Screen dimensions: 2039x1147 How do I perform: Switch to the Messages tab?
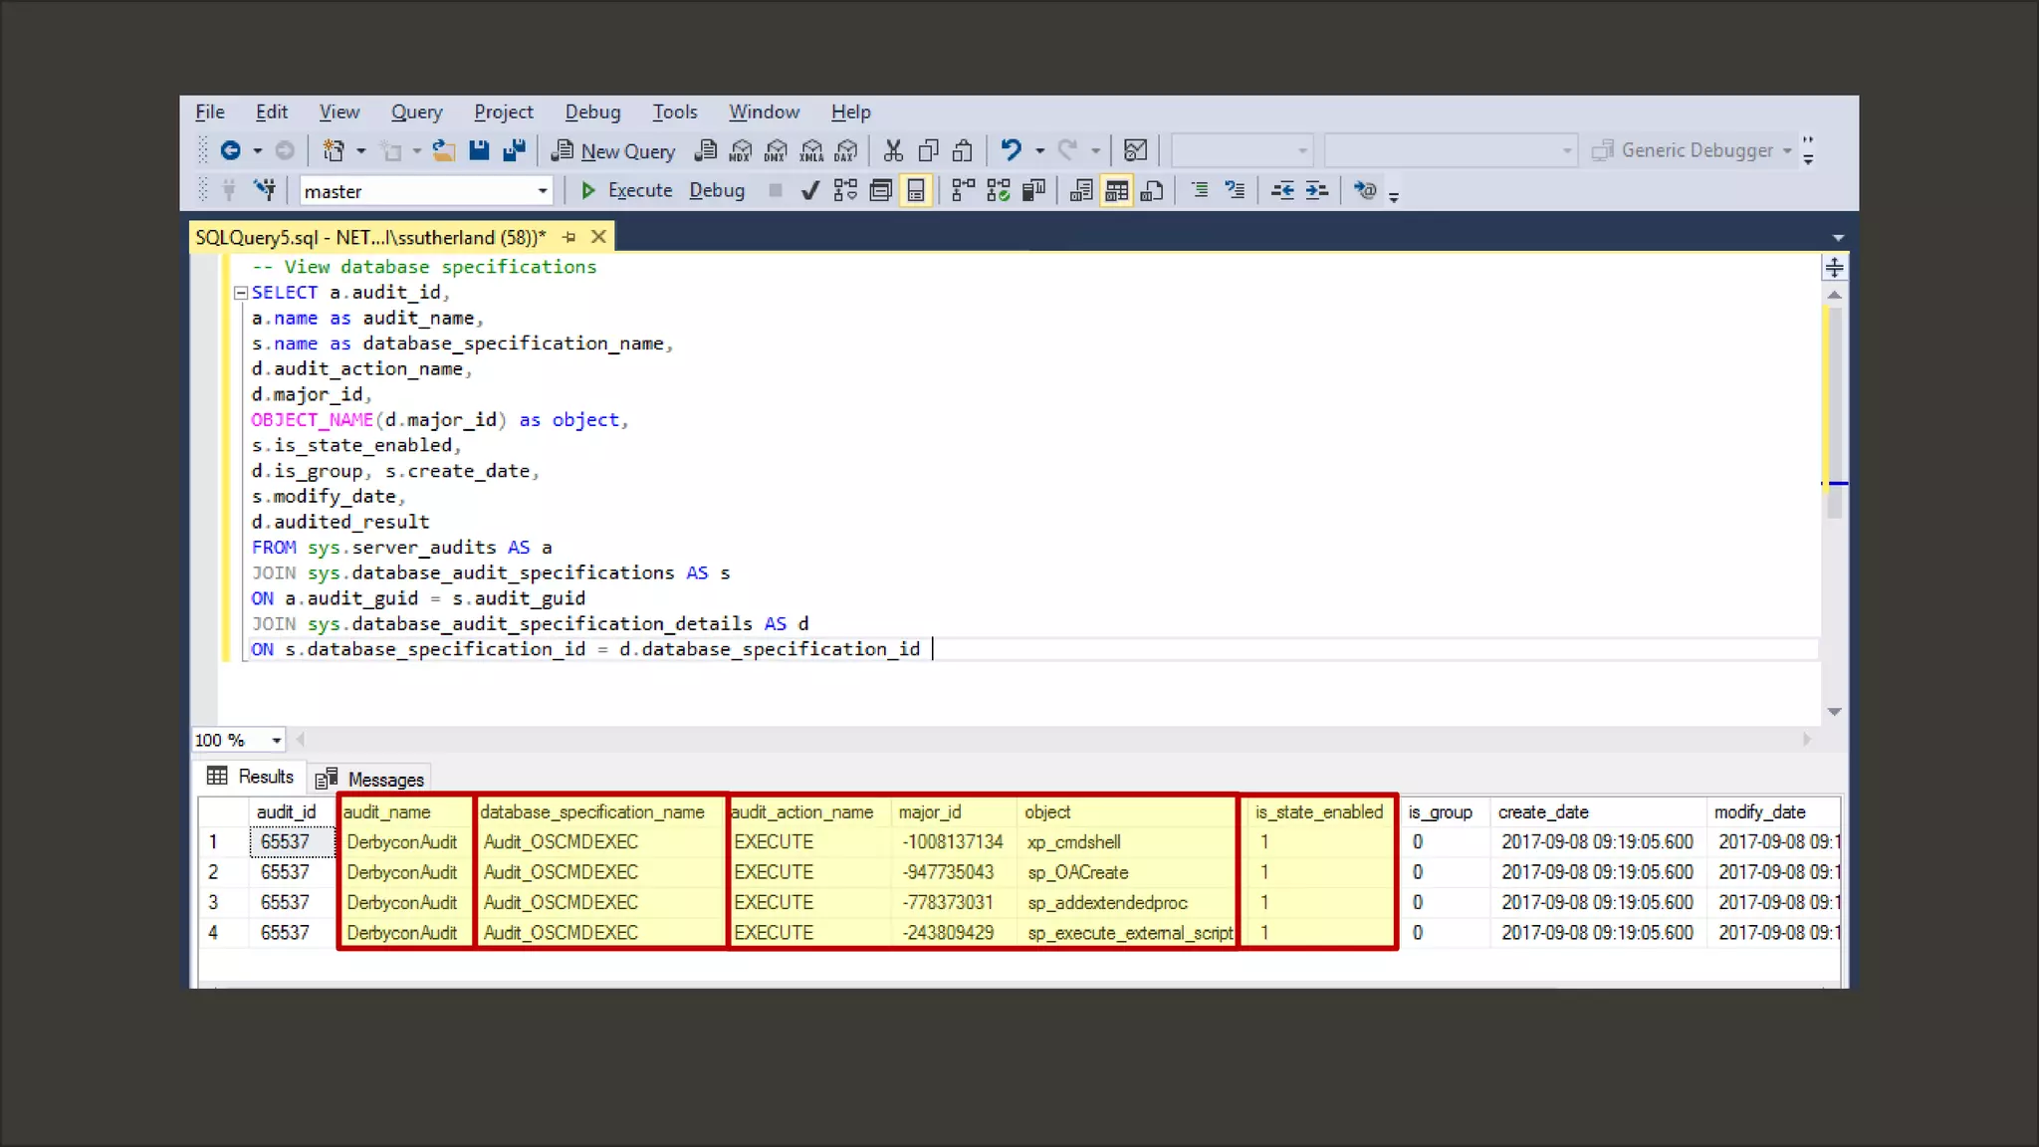coord(370,779)
